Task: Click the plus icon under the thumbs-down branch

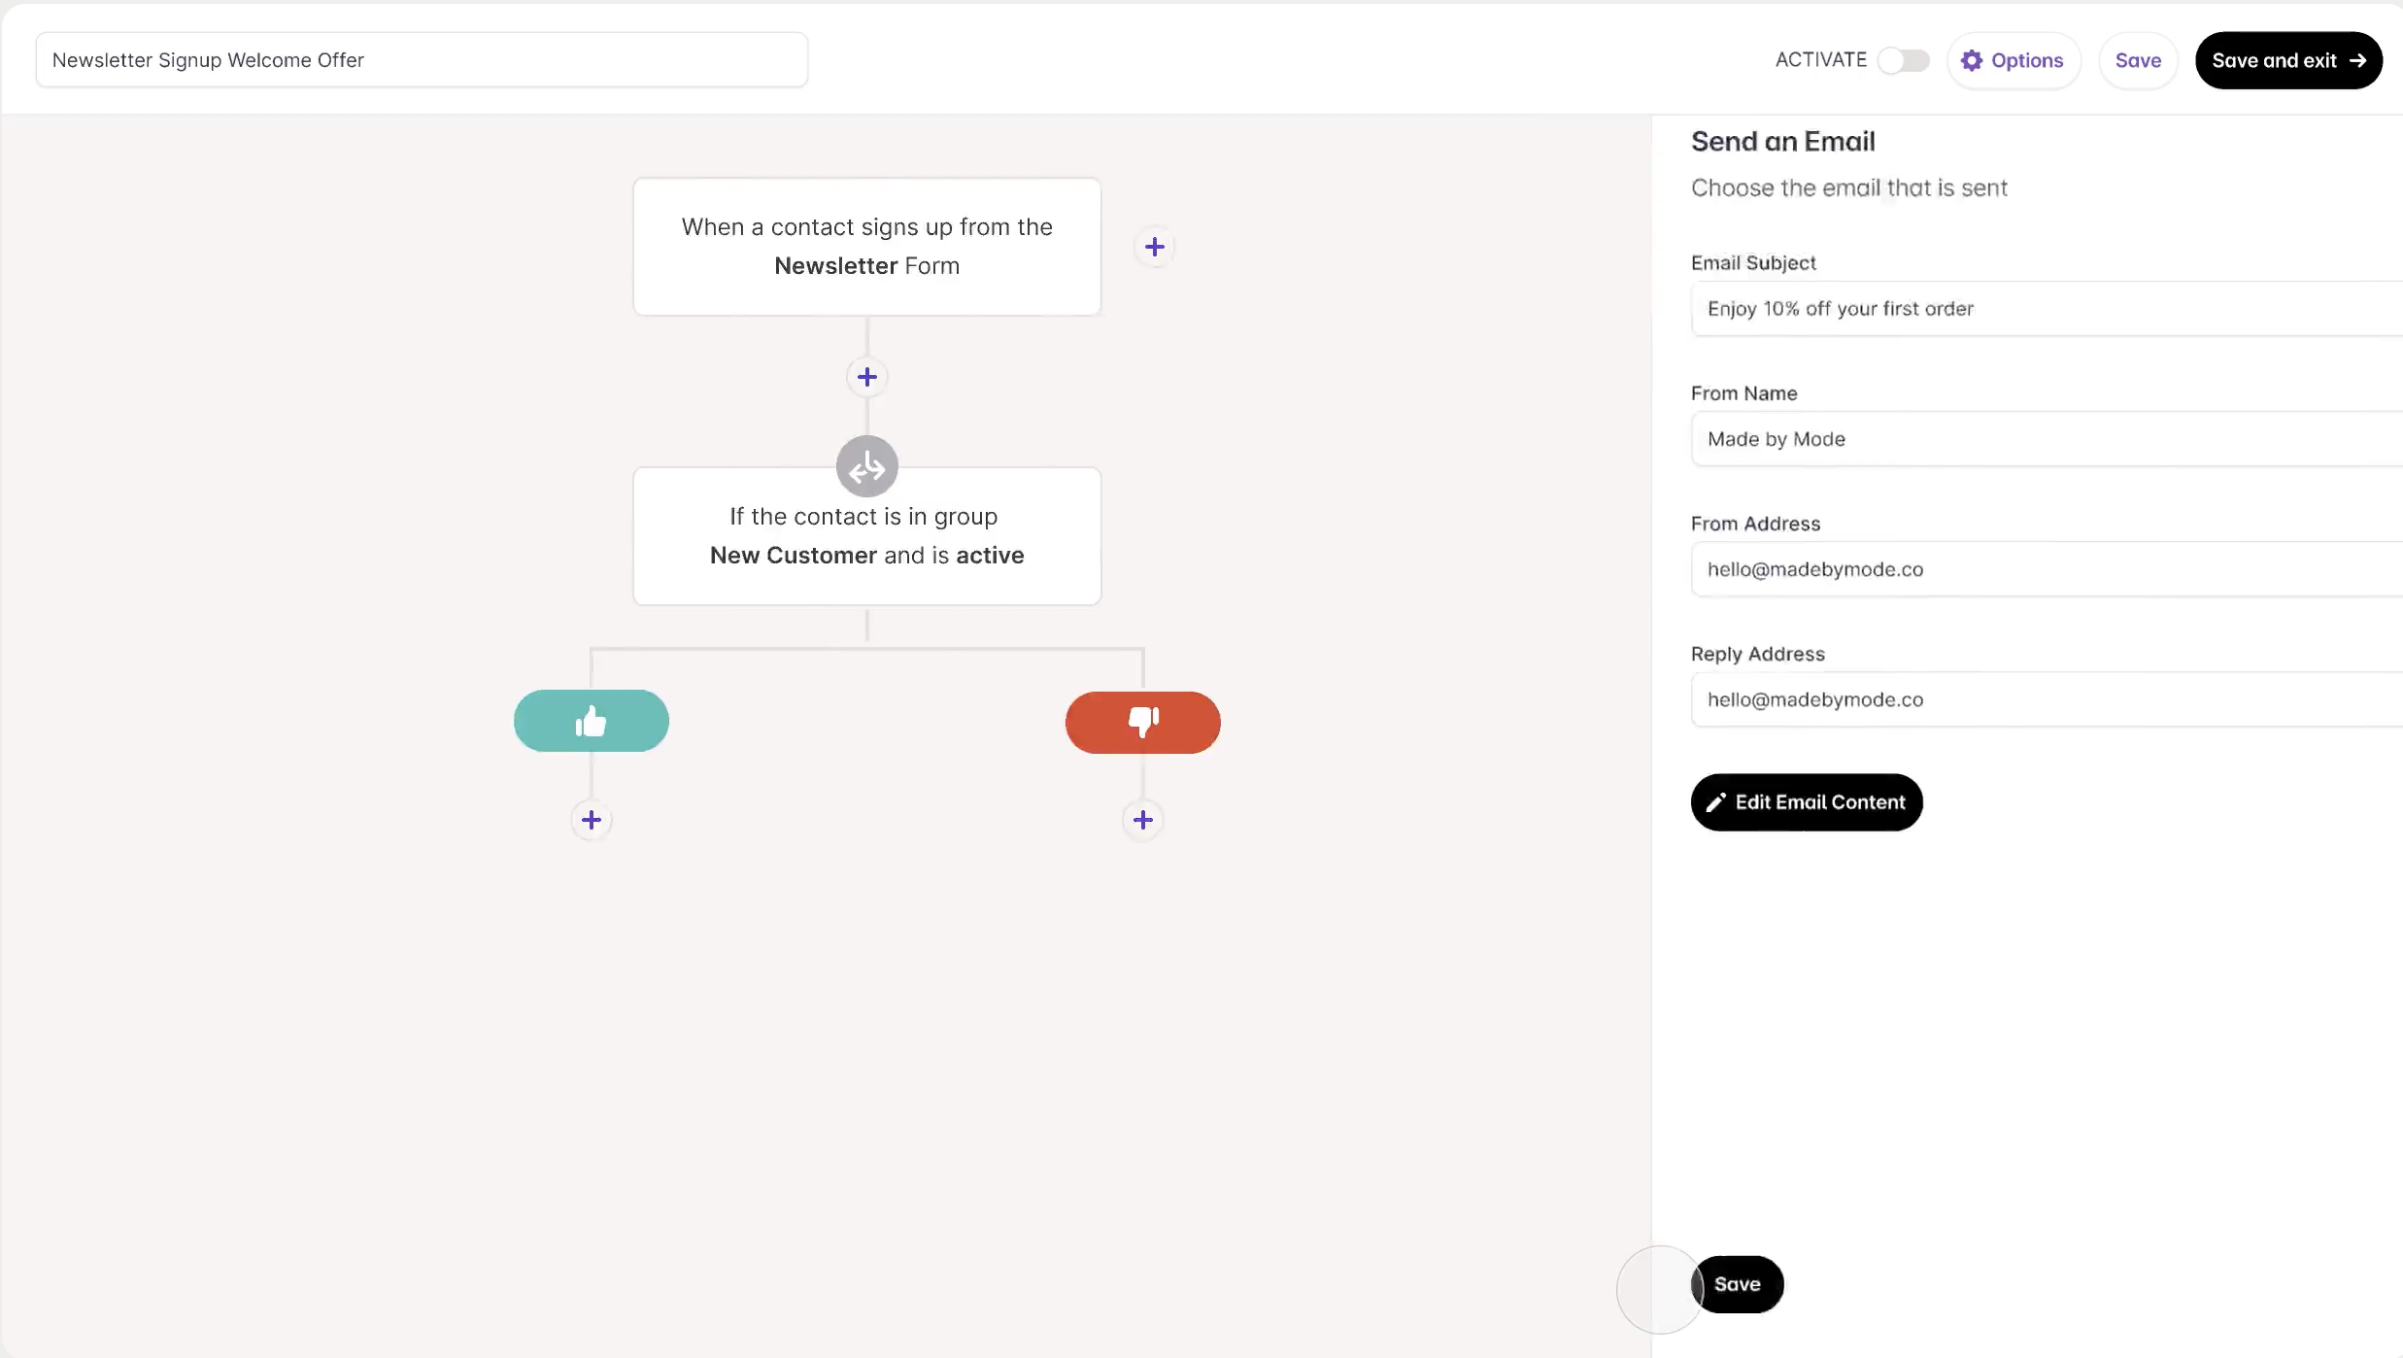Action: point(1142,819)
